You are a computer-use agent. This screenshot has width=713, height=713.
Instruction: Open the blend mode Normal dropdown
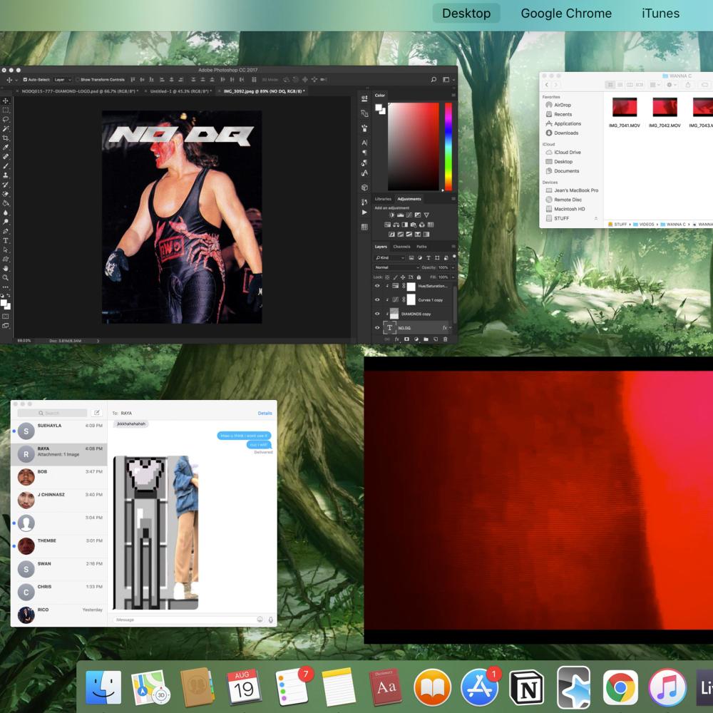click(x=396, y=267)
